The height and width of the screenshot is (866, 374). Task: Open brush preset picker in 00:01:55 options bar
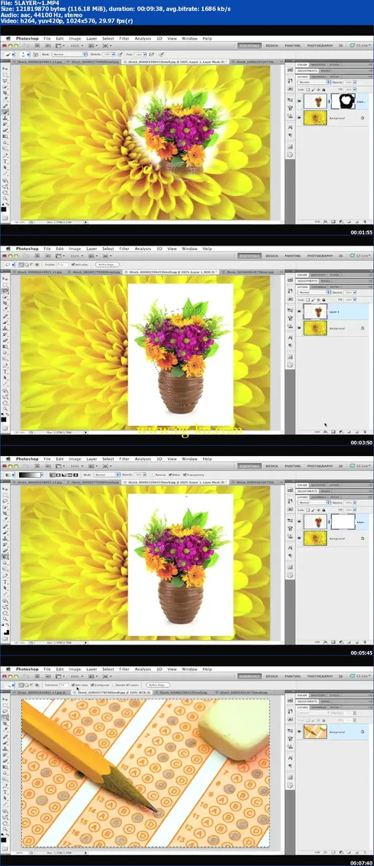pyautogui.click(x=24, y=54)
